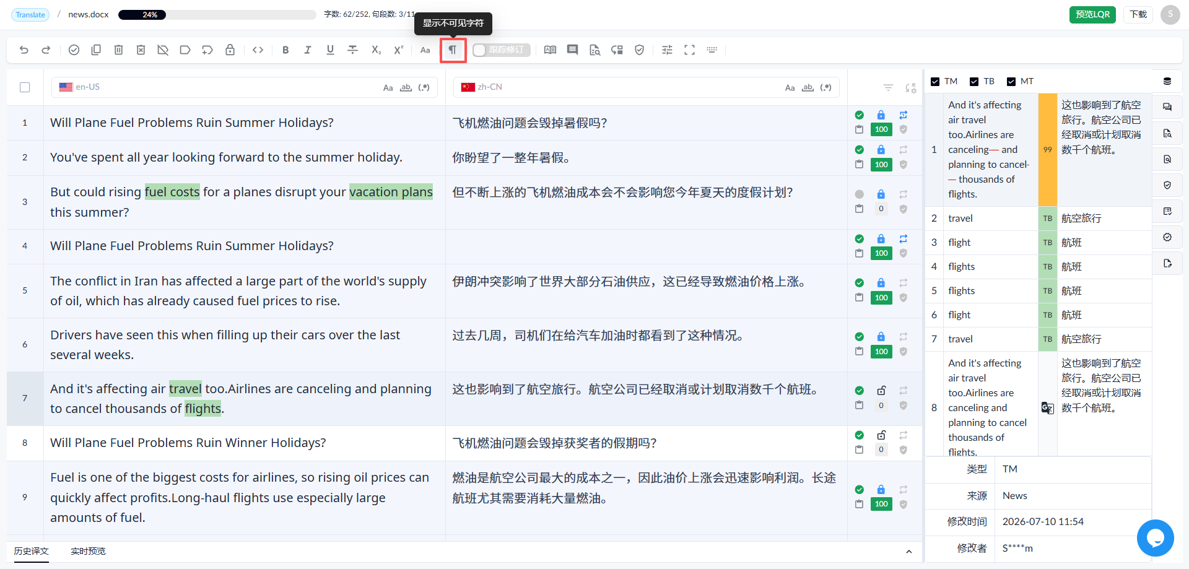Viewport: 1189px width, 569px height.
Task: Clear target with the trash icon
Action: coord(118,50)
